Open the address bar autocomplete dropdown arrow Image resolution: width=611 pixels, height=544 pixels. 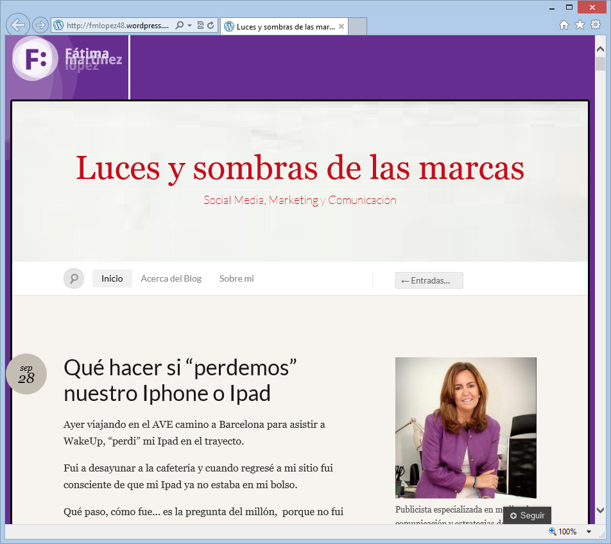click(x=190, y=25)
